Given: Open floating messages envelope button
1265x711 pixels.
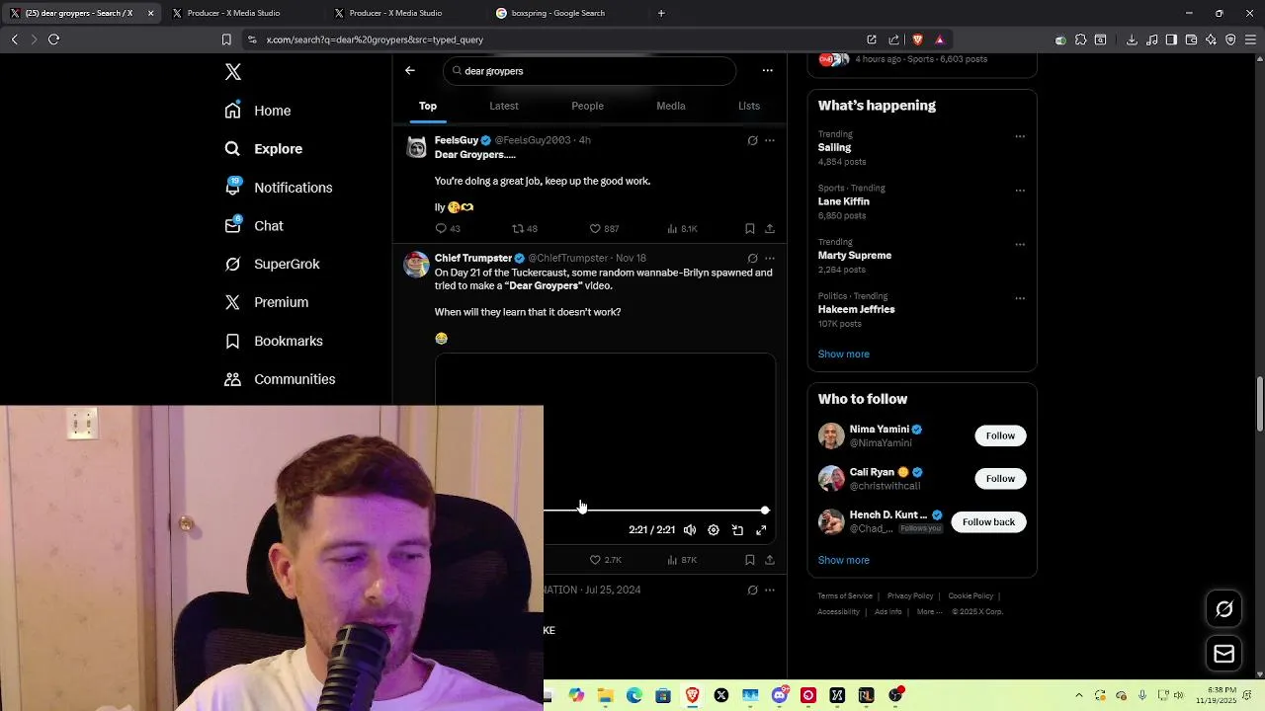Looking at the screenshot, I should point(1224,654).
